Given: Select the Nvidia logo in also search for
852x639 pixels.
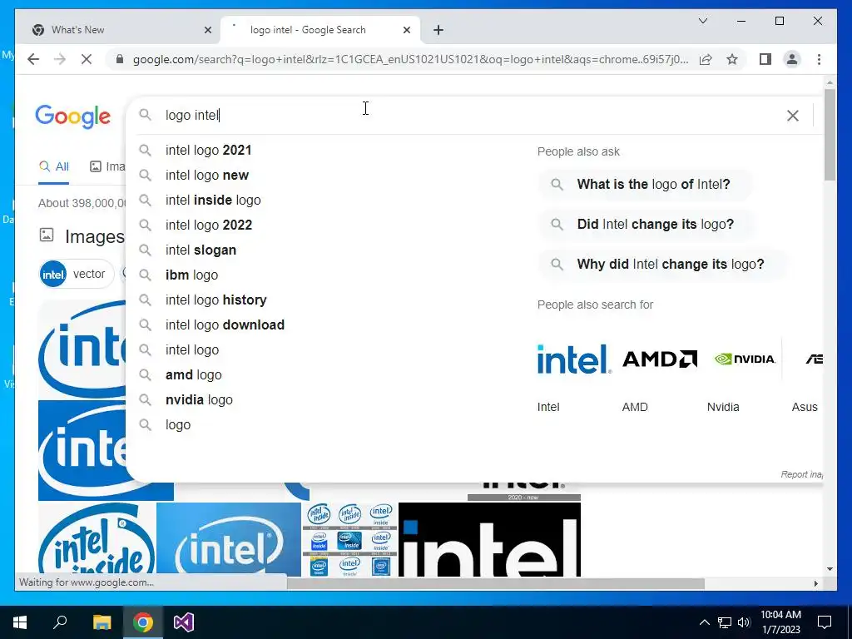Looking at the screenshot, I should 745,359.
